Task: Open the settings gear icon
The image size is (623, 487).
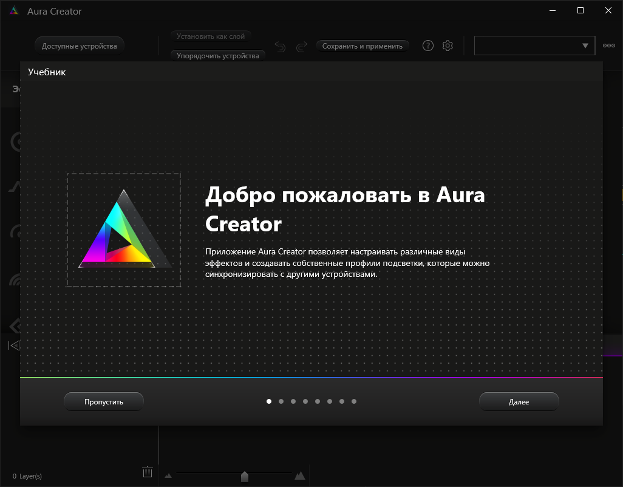Action: coord(448,46)
